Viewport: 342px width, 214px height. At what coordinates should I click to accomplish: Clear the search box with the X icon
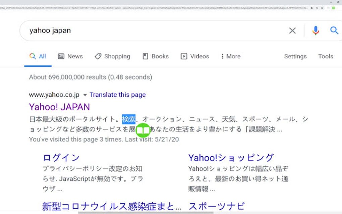292,30
